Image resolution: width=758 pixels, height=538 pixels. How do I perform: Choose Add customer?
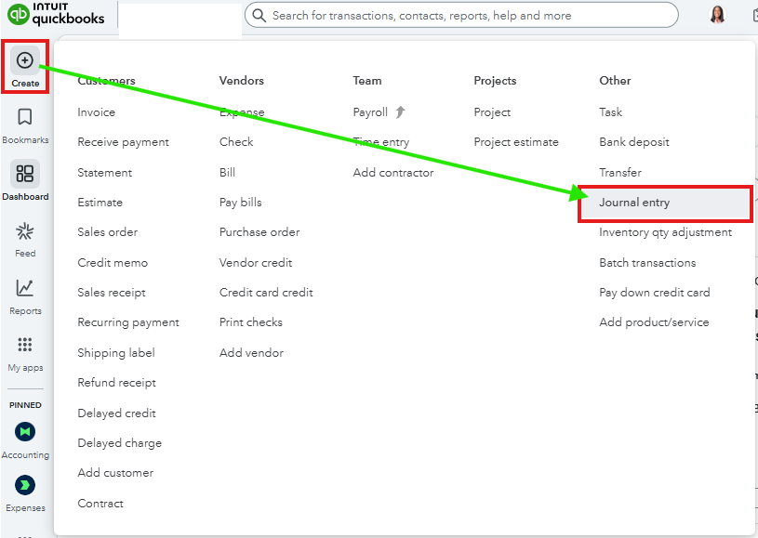(115, 473)
